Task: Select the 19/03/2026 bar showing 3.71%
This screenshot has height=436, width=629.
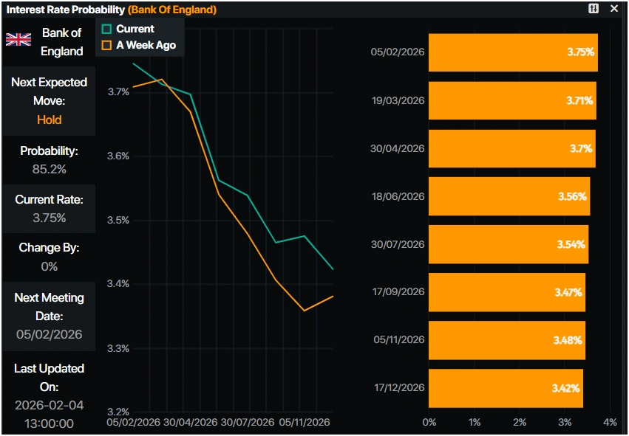Action: coord(512,100)
